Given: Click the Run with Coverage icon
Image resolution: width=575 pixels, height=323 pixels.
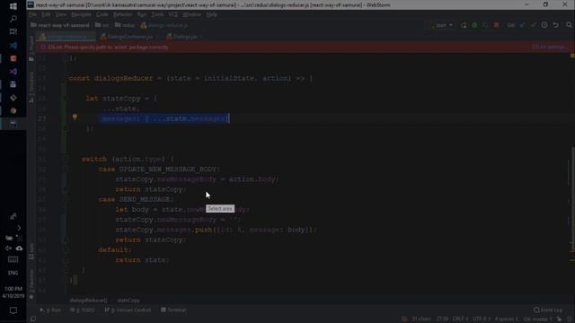Looking at the screenshot, I should point(485,25).
